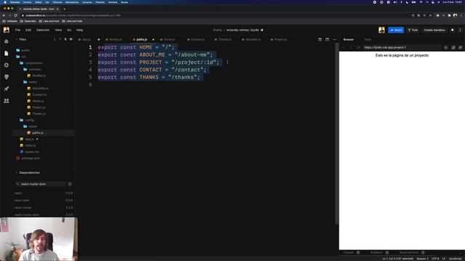Open the GitHub sidebar panel
Viewport: 465px width, 261px height.
(7, 77)
